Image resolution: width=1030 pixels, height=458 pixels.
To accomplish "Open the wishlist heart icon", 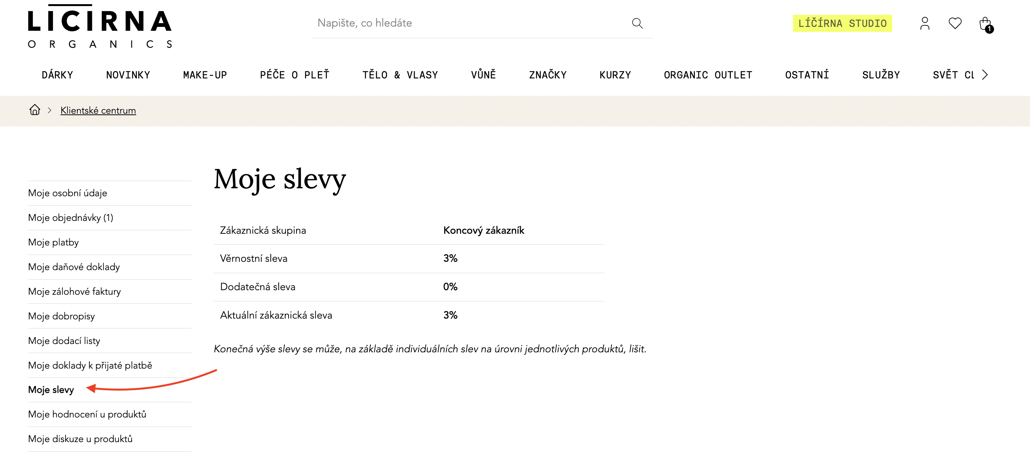I will [955, 23].
